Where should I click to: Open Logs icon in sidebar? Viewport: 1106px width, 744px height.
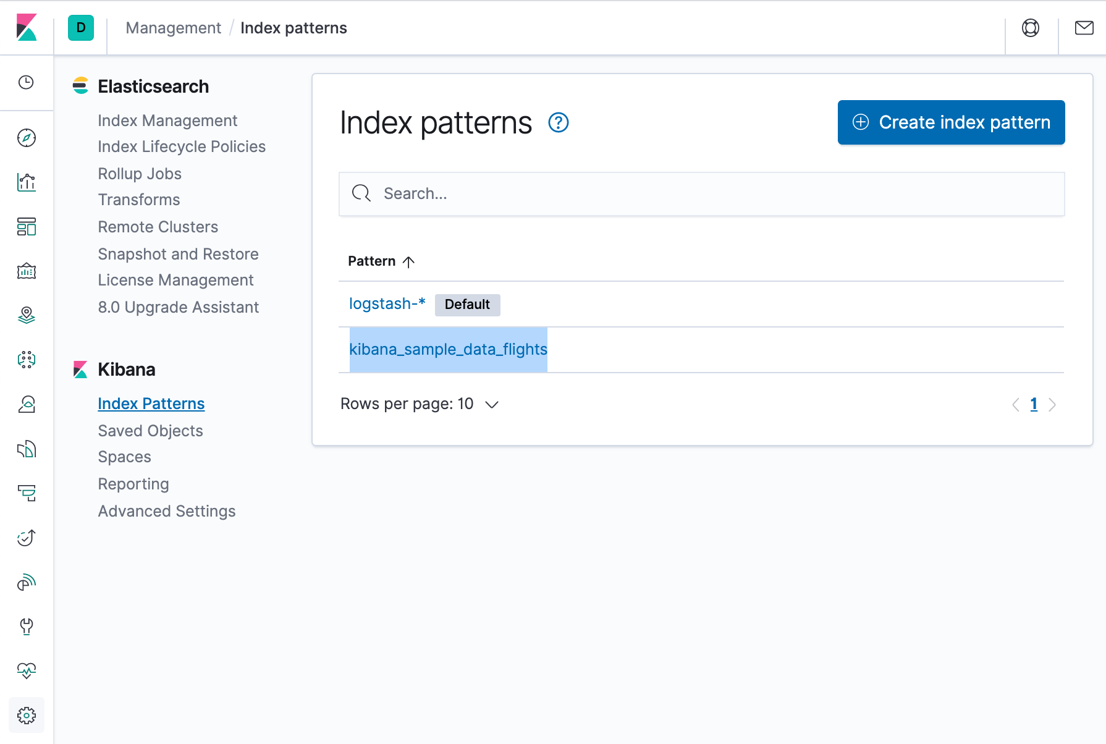pyautogui.click(x=27, y=449)
